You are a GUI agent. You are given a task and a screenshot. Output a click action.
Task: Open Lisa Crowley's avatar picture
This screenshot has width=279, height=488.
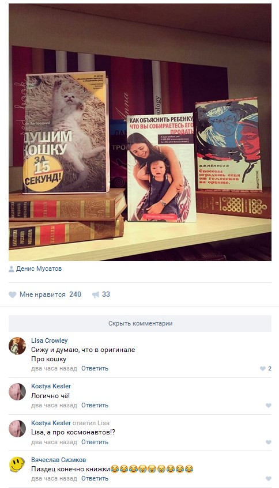click(x=17, y=346)
